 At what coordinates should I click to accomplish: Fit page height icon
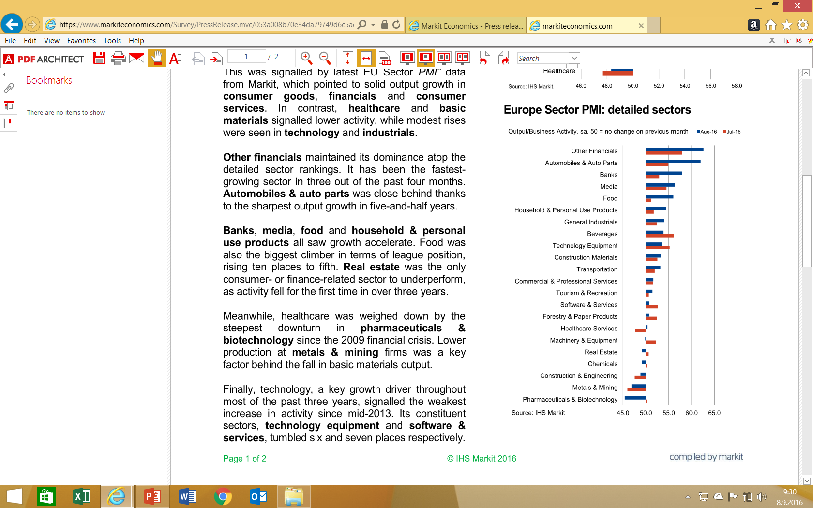347,58
